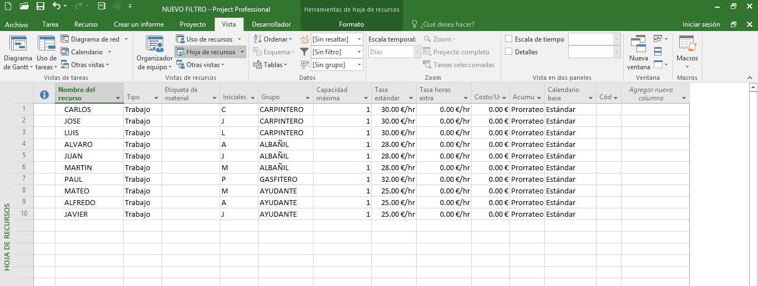Enable the Escala de tiempo checkbox
Viewport: 758px width, 286px height.
(508, 39)
